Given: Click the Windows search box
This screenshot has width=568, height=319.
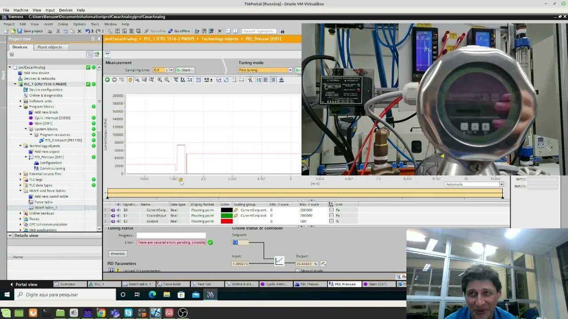Looking at the screenshot, I should (65, 294).
